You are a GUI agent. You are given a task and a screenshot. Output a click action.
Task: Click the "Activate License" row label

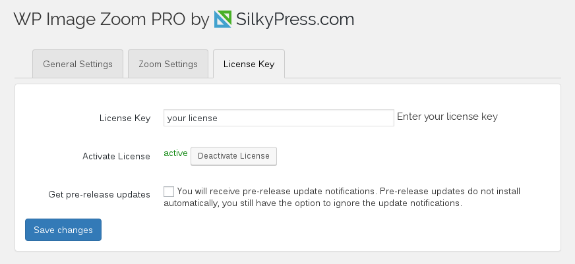tap(116, 156)
